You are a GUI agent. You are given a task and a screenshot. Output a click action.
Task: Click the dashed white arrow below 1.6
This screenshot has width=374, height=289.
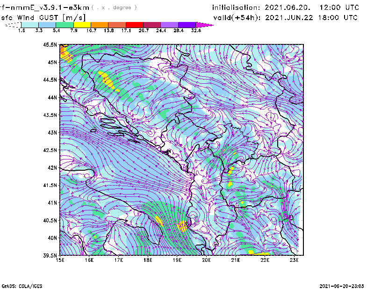[x=13, y=25]
